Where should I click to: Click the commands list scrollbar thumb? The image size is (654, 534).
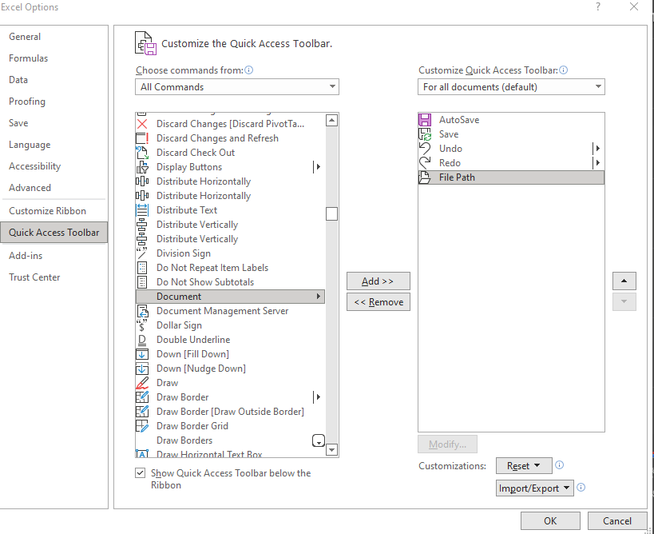tap(331, 213)
